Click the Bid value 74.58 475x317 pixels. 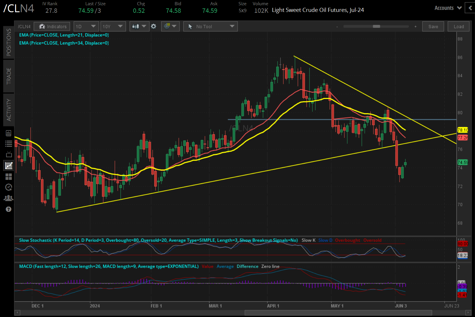click(173, 11)
